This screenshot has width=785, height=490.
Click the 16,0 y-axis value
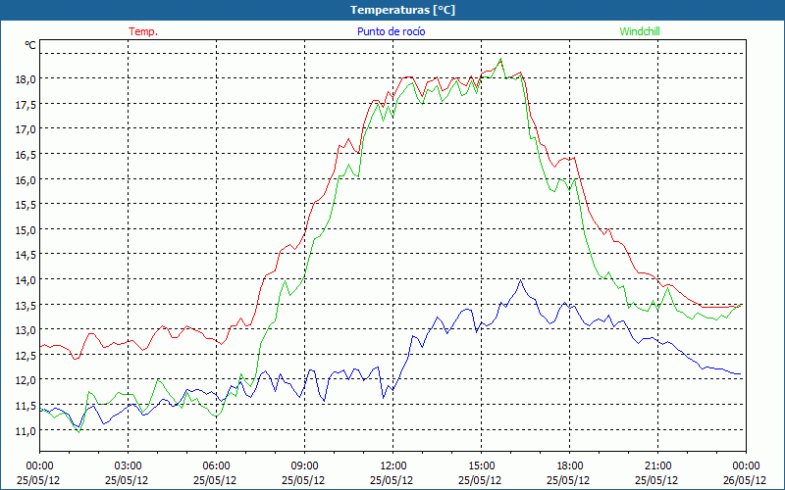tap(26, 179)
